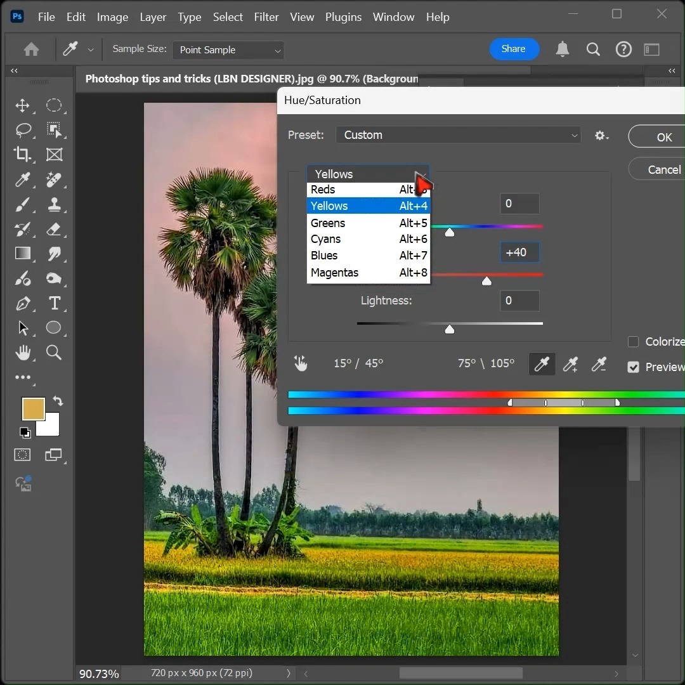Expand the right panel dock arrows
Image resolution: width=685 pixels, height=685 pixels.
(x=672, y=70)
